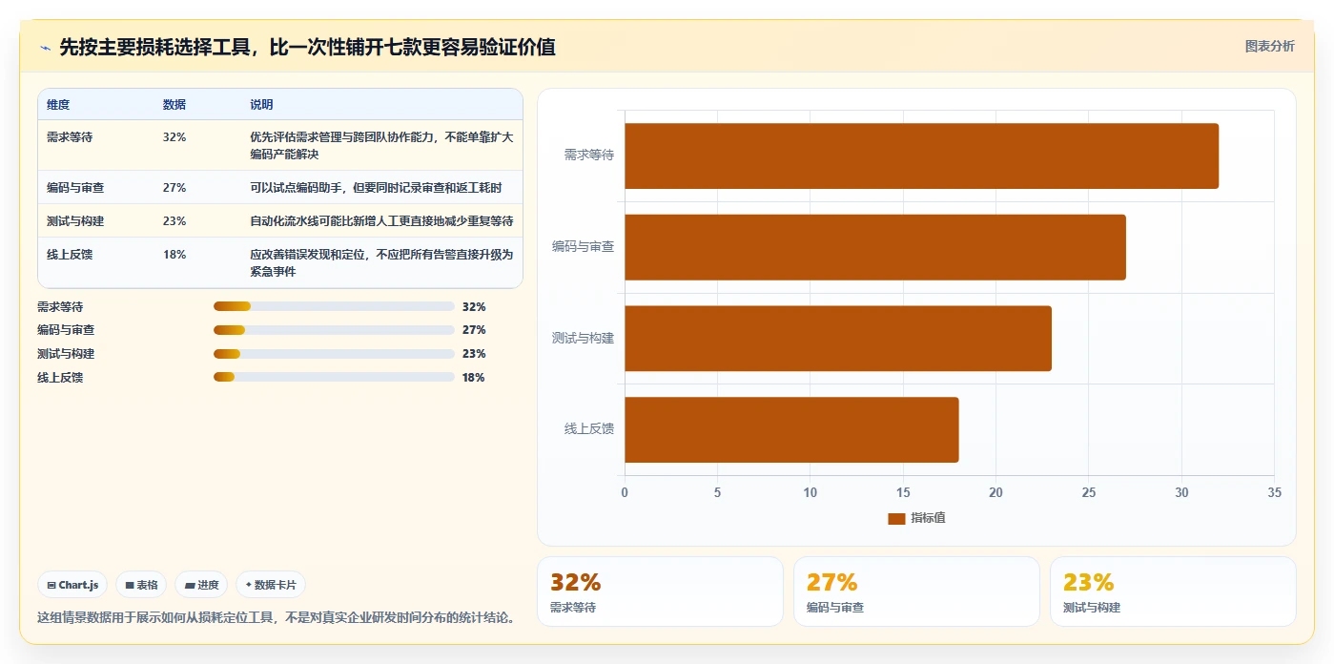Click the 测试与构建 bar in the chart
Screen dimensions: 1334x664
pos(838,339)
